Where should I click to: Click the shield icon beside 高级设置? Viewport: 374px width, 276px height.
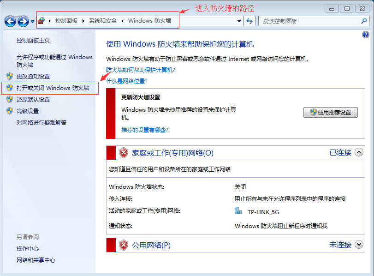(x=10, y=111)
